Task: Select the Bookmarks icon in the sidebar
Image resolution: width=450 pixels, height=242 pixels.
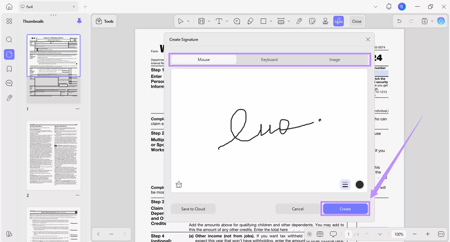Action: [9, 69]
